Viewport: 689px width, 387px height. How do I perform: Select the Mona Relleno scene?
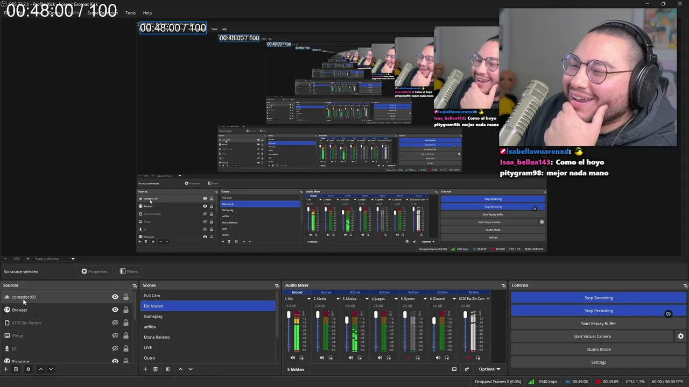click(x=208, y=337)
